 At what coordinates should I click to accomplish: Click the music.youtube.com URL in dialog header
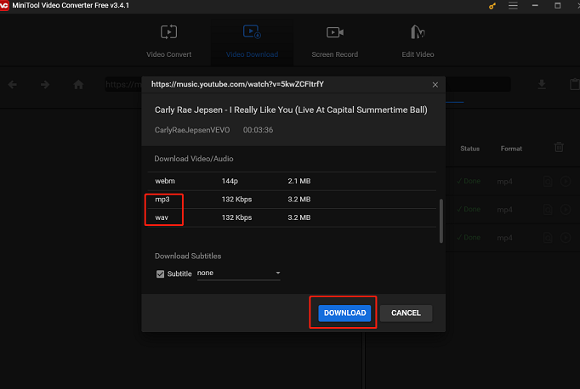(x=237, y=84)
